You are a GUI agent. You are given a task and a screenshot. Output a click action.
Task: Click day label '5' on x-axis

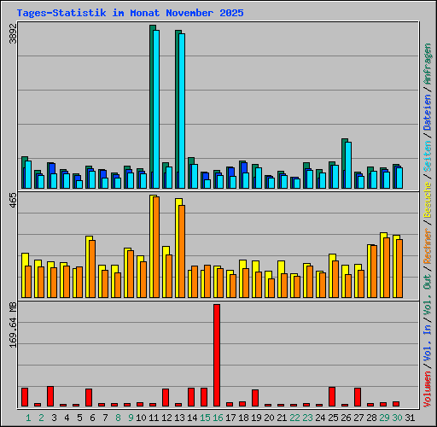[79, 418]
